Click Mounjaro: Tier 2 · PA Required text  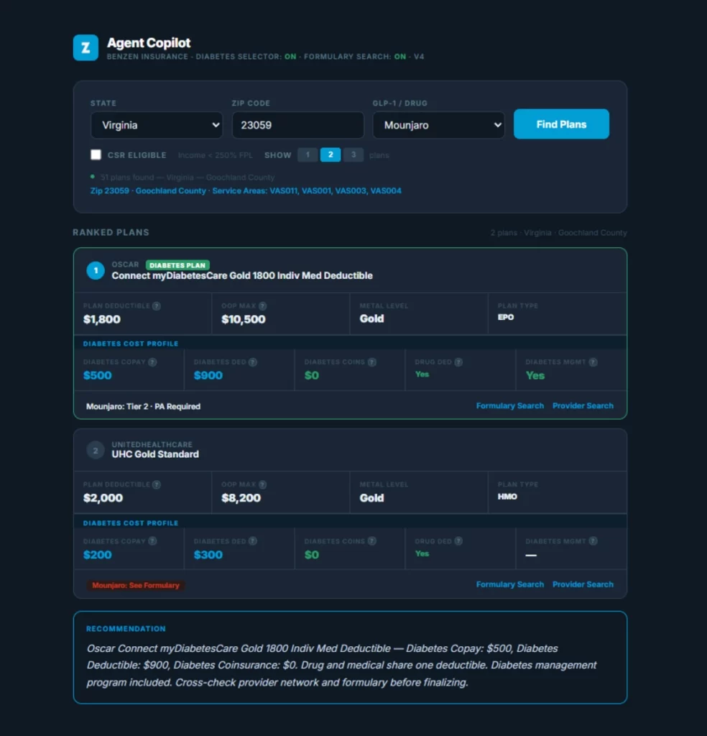click(143, 407)
